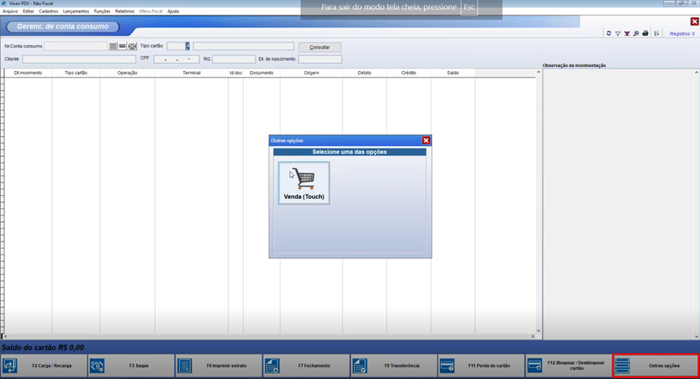
Task: Open the Venda (Touch) shopping cart option
Action: point(304,183)
